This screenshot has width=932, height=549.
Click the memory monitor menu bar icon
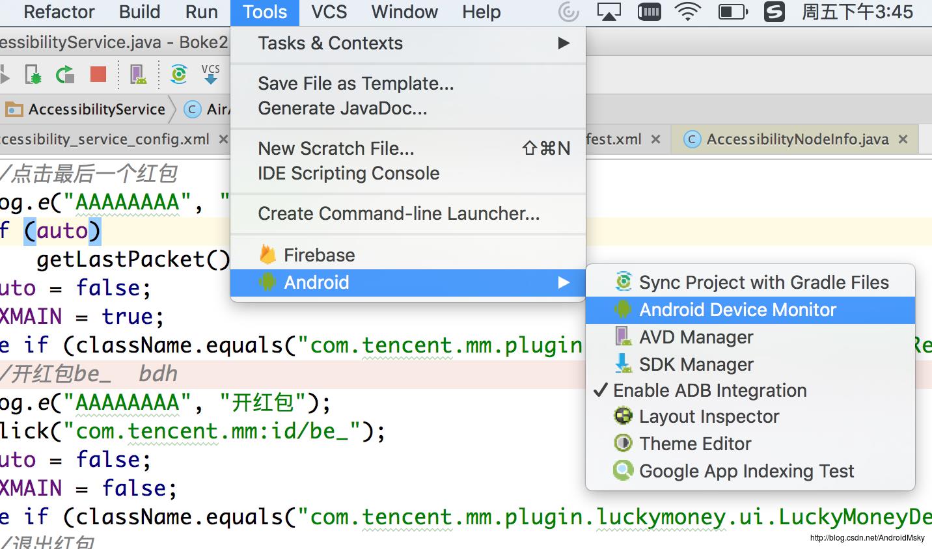[649, 12]
